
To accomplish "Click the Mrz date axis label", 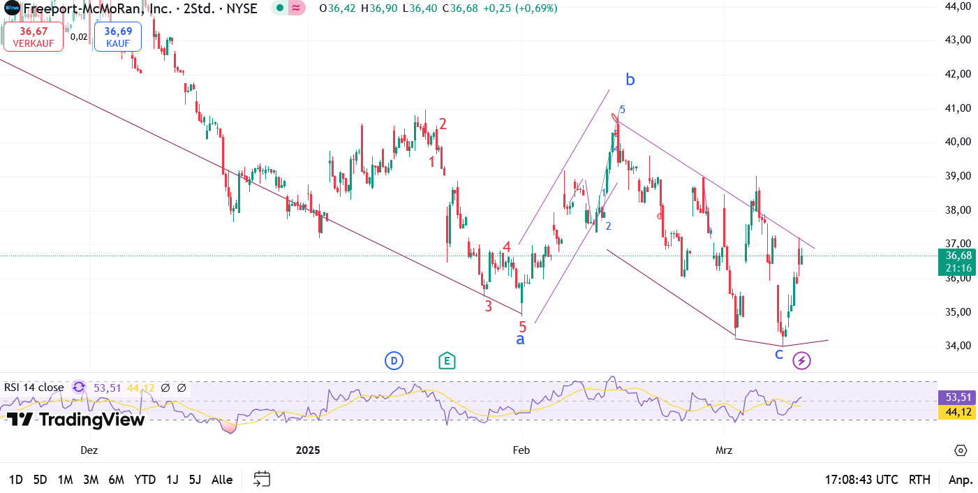I will 725,450.
